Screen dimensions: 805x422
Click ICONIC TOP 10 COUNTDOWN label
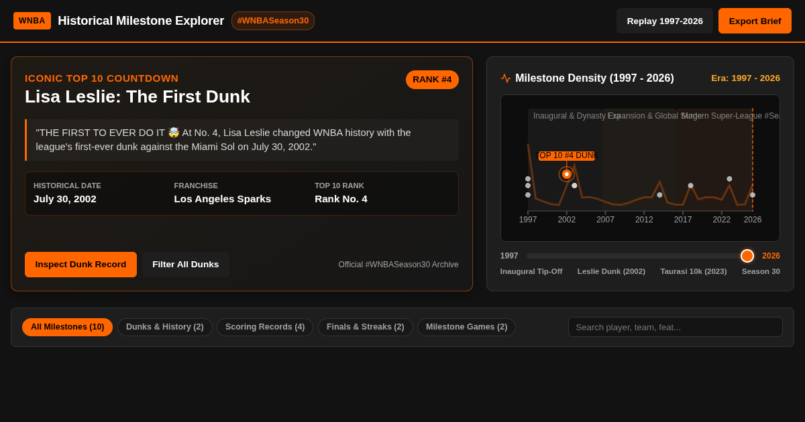tap(102, 78)
